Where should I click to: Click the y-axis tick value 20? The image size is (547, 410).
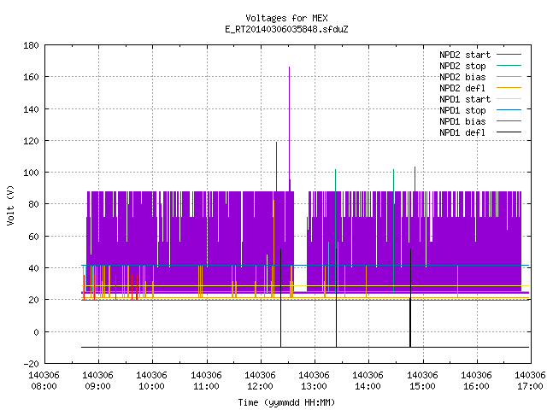(33, 300)
